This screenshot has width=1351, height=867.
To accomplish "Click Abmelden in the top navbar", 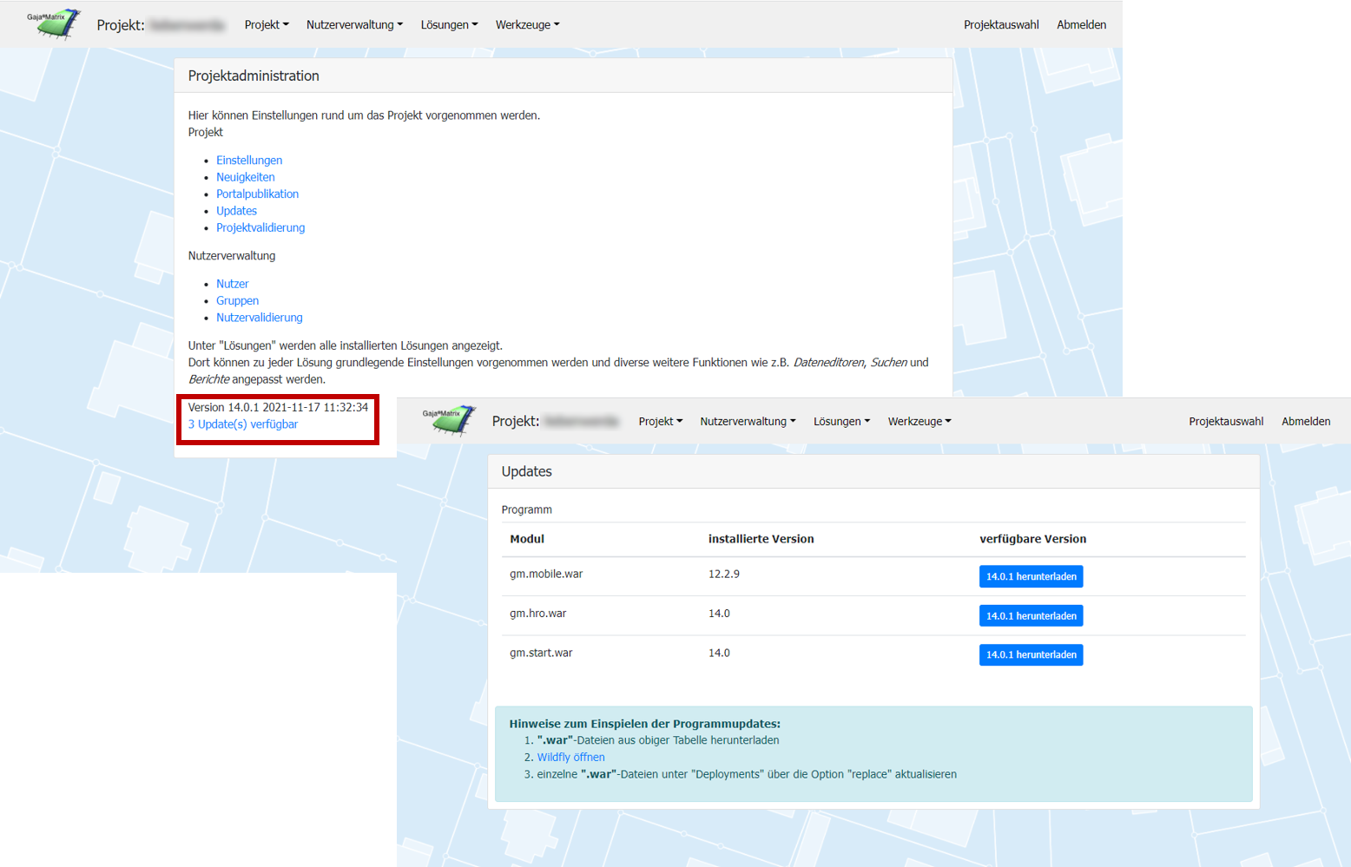I will pyautogui.click(x=1081, y=25).
